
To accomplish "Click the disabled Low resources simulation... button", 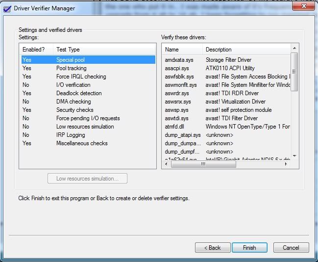I will click(x=87, y=179).
